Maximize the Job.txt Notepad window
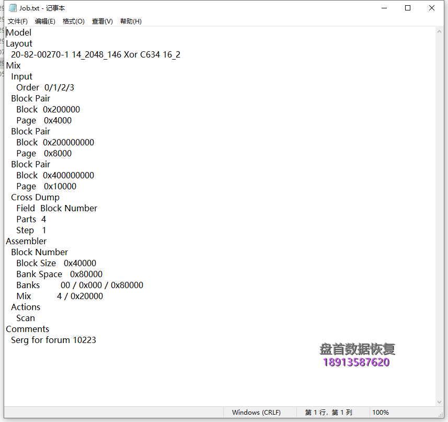 tap(408, 8)
